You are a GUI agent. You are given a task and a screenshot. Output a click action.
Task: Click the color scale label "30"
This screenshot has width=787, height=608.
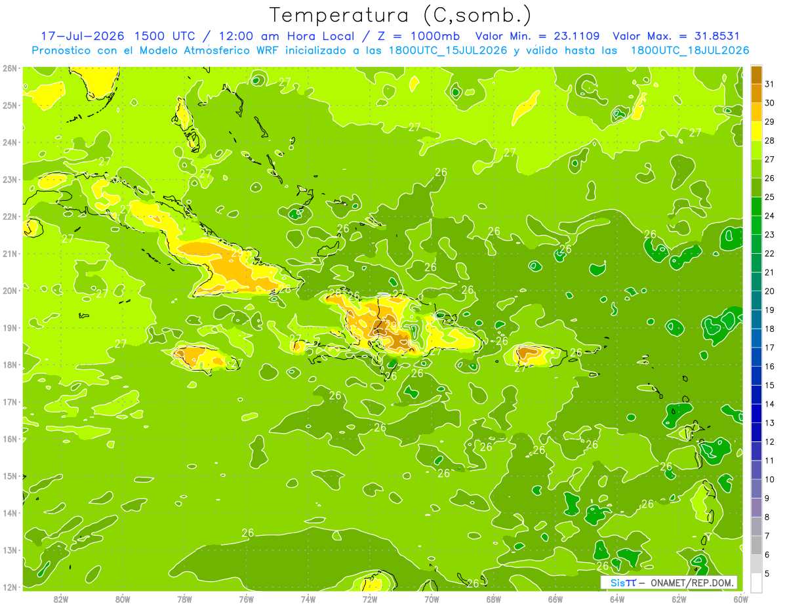point(769,103)
